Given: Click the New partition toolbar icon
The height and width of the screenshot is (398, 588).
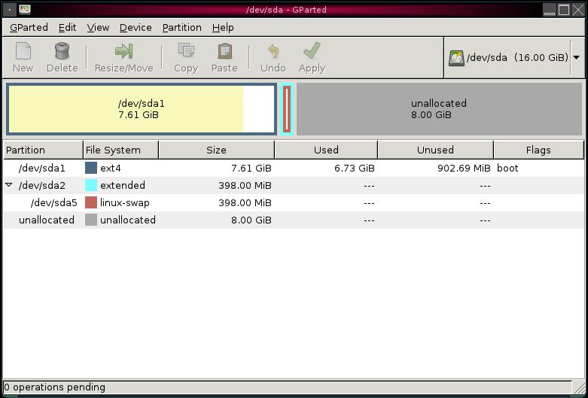Looking at the screenshot, I should click(23, 51).
